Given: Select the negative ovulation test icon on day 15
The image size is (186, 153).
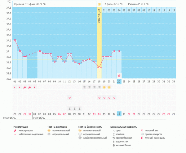Looking at the screenshot, I should (x=84, y=87).
